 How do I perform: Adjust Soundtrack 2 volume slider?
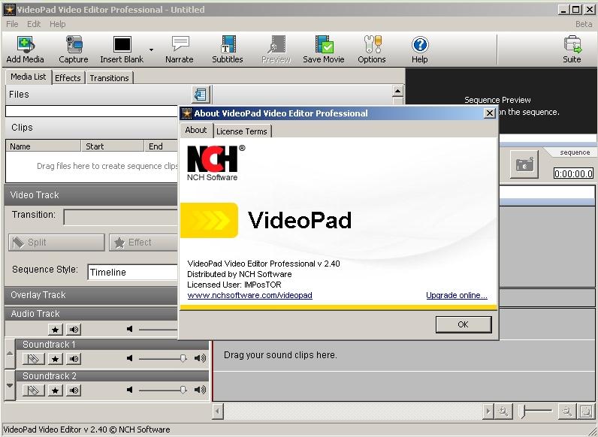coord(183,390)
